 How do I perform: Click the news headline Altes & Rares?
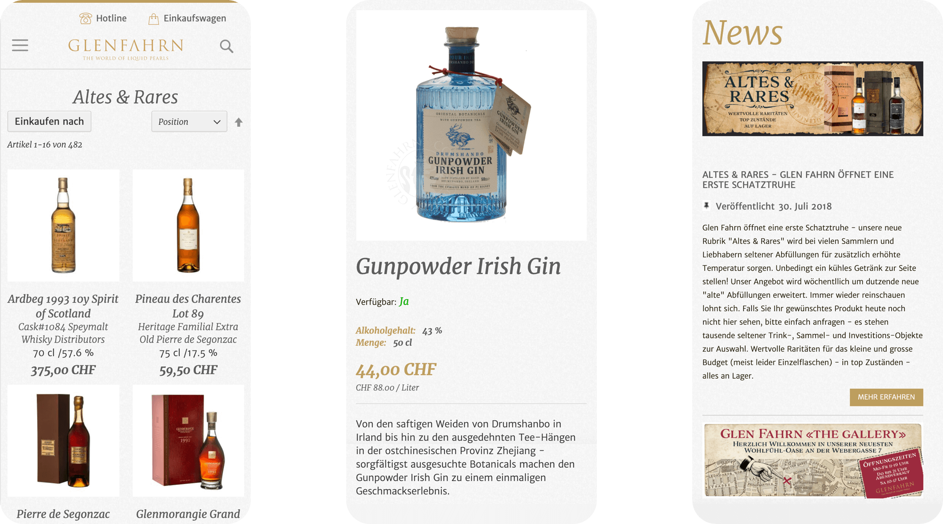pos(798,180)
